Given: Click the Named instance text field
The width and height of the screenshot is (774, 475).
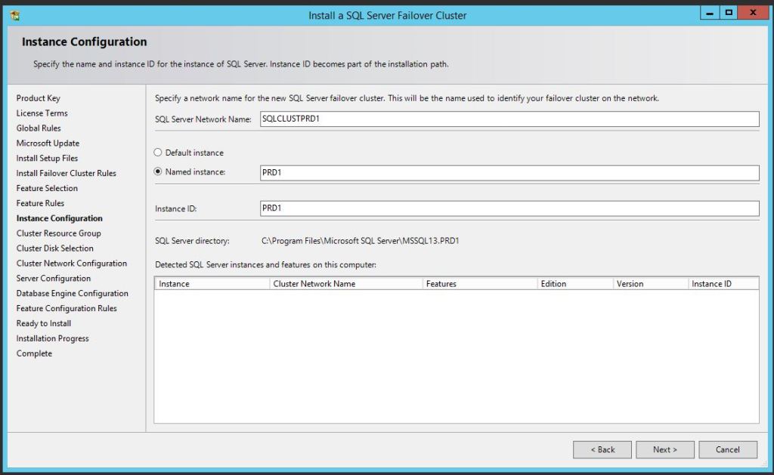Looking at the screenshot, I should pyautogui.click(x=509, y=173).
